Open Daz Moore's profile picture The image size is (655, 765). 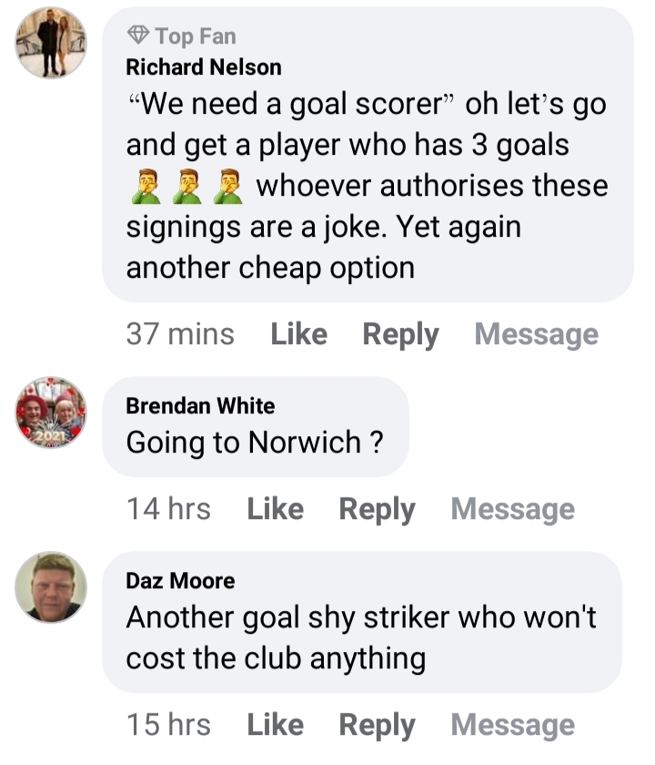pos(51,586)
